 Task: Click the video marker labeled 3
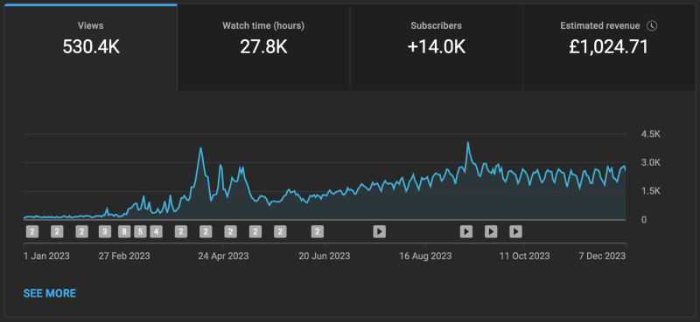click(105, 231)
